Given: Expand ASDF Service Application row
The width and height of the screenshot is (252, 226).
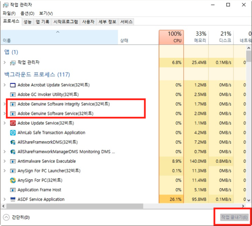Looking at the screenshot, I should [x=5, y=200].
